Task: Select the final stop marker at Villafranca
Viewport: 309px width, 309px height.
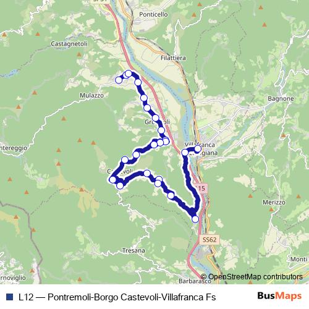Action: [x=198, y=148]
